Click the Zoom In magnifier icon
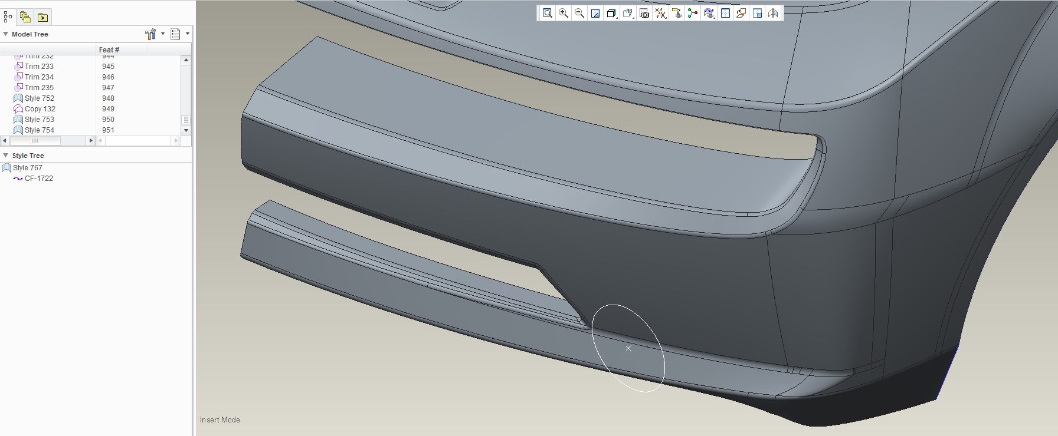 564,13
